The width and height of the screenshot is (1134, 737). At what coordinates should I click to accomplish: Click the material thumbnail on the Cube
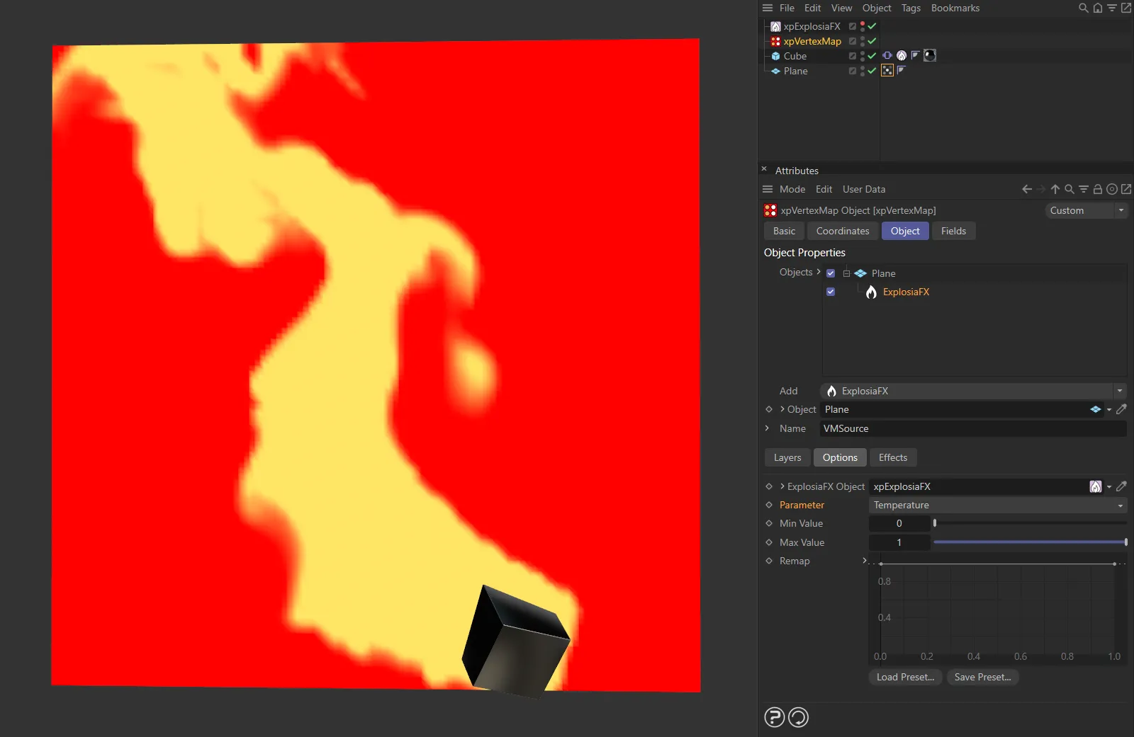coord(929,56)
